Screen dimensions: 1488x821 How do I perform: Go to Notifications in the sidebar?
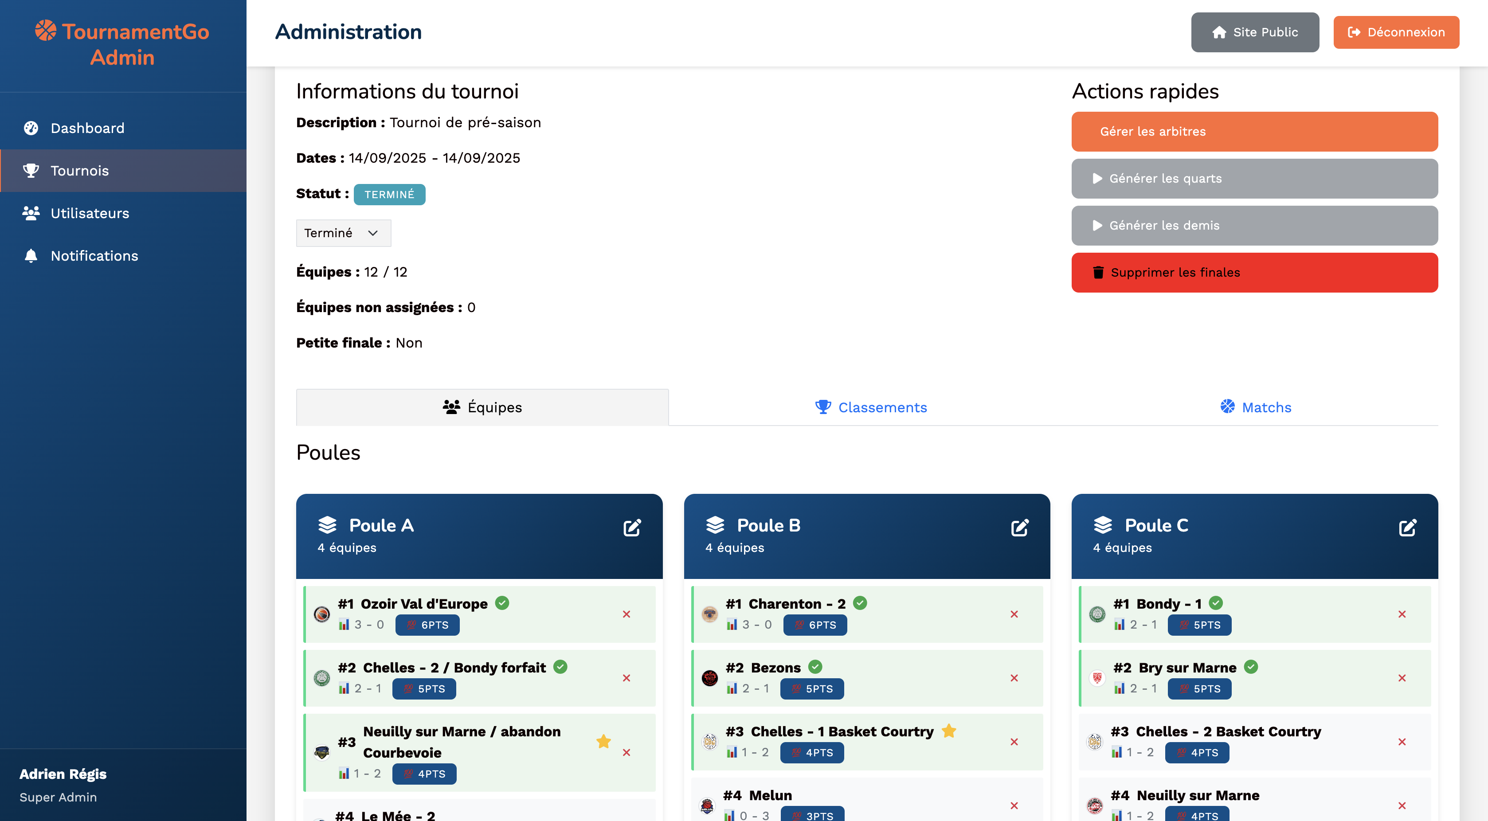click(x=94, y=256)
